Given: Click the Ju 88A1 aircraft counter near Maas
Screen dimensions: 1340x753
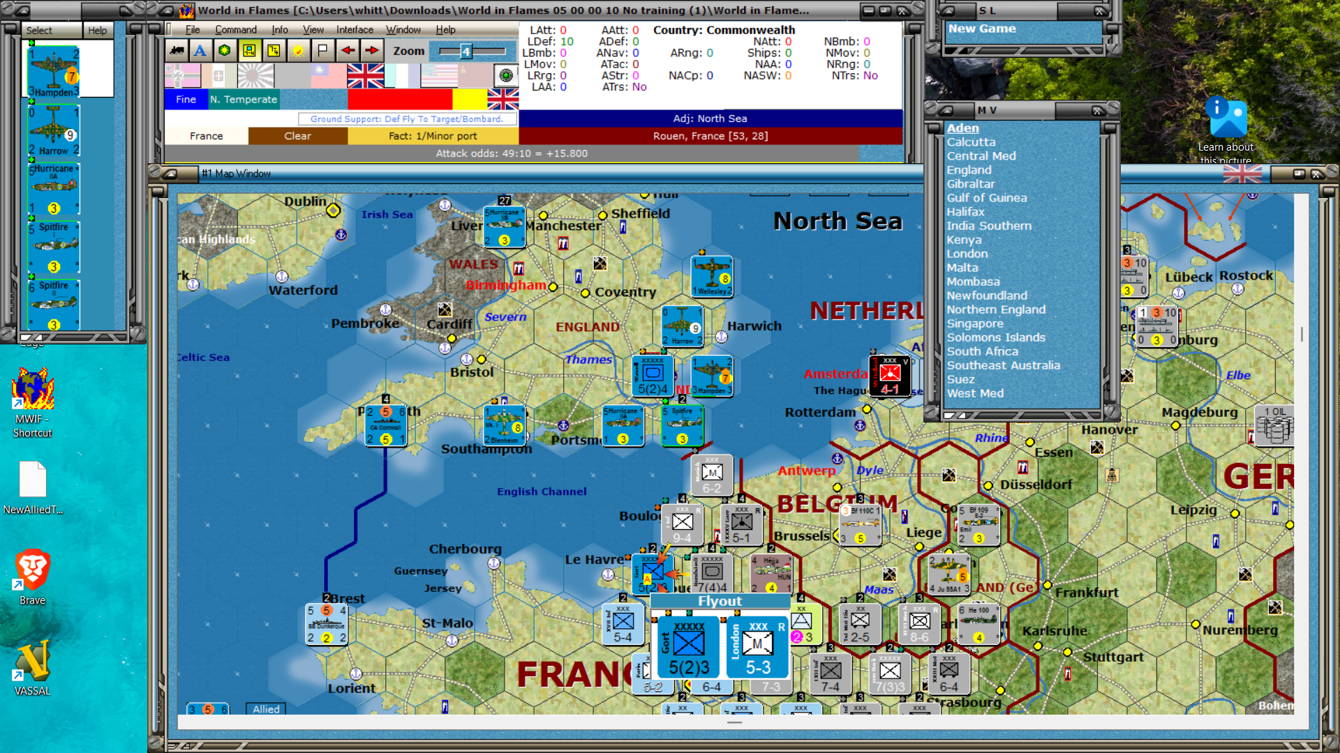Looking at the screenshot, I should click(x=949, y=574).
